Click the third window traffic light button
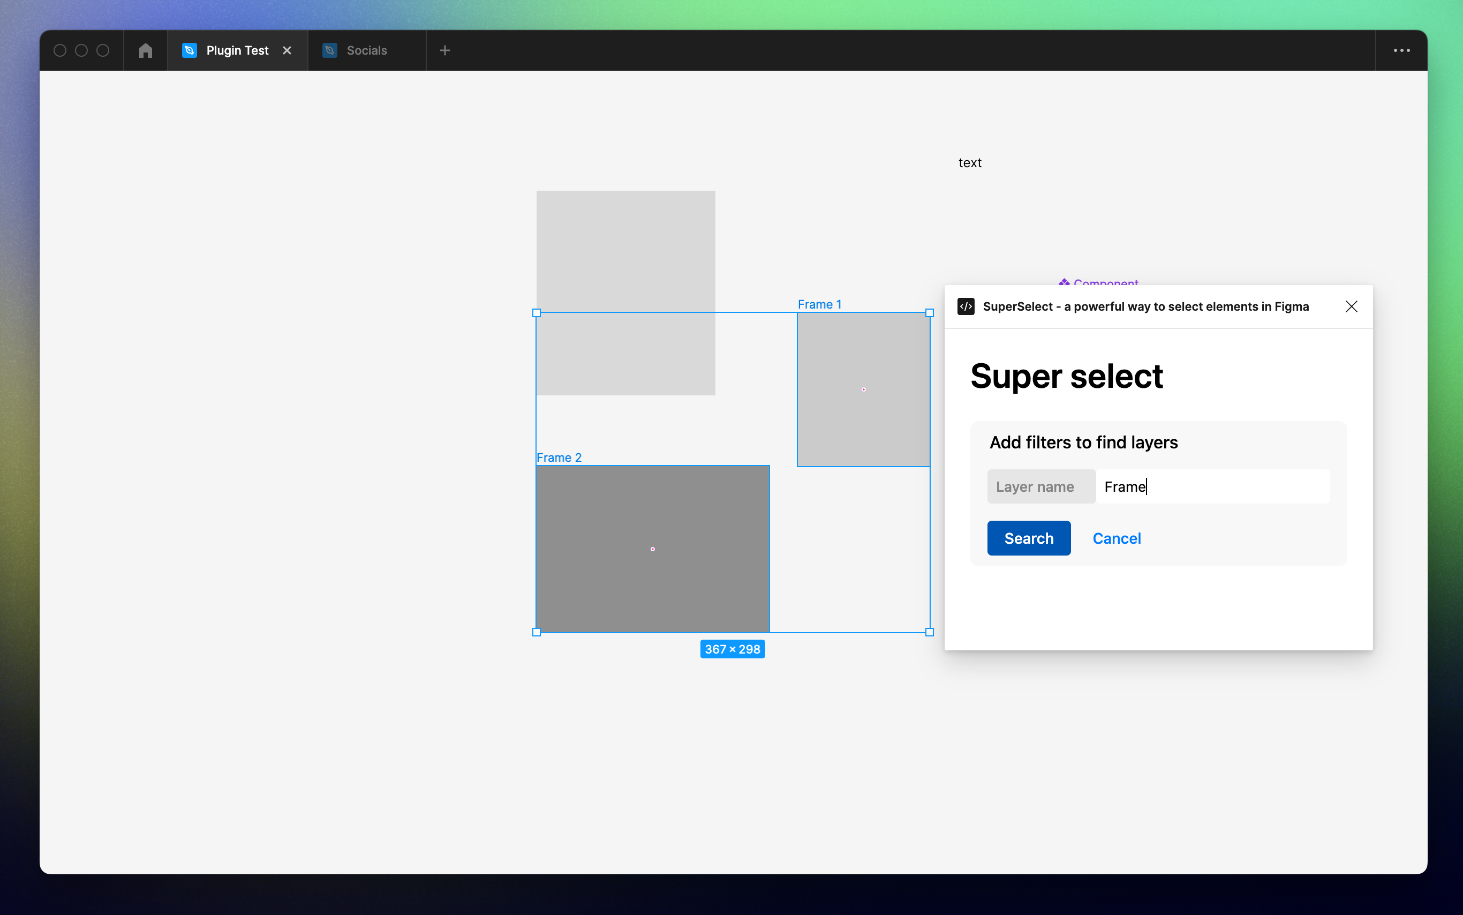Screen dimensions: 1463x915 pos(103,50)
